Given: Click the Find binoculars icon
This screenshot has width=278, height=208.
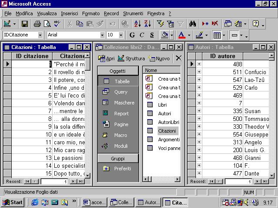Looking at the screenshot, I should [x=192, y=24].
